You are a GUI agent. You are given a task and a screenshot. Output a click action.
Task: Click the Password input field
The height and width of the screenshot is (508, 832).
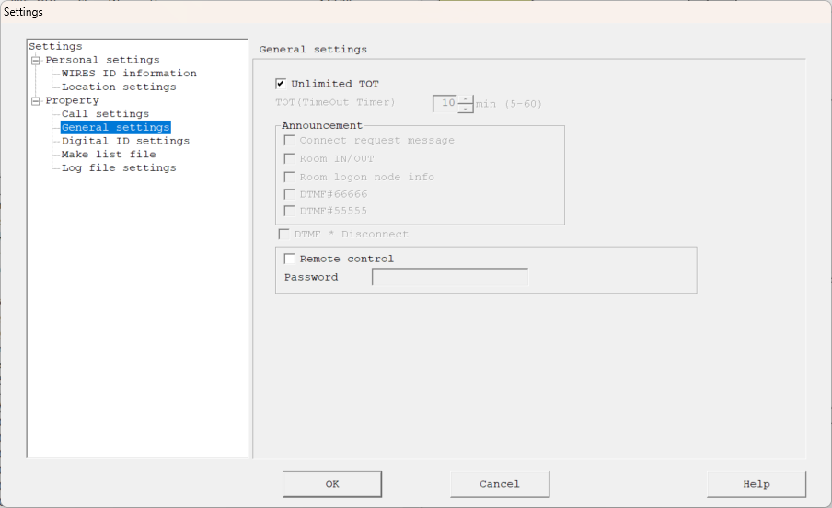[x=449, y=277]
